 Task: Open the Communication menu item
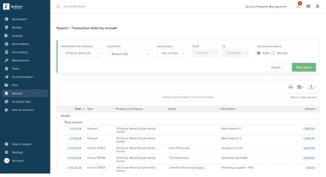(x=22, y=77)
